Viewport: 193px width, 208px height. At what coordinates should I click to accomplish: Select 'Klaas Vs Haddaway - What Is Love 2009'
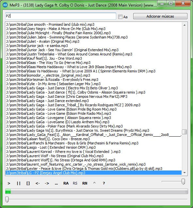pos(94,71)
